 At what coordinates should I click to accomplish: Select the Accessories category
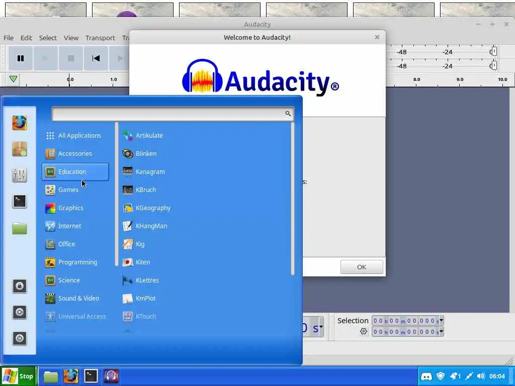pyautogui.click(x=75, y=154)
